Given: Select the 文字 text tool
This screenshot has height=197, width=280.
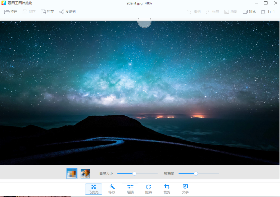Looking at the screenshot, I should 185,189.
